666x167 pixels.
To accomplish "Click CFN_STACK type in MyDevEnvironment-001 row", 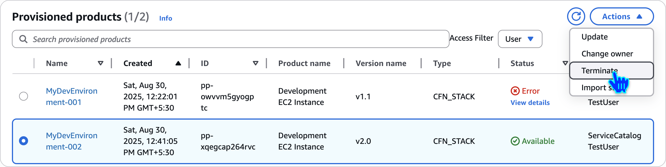I will coord(454,96).
